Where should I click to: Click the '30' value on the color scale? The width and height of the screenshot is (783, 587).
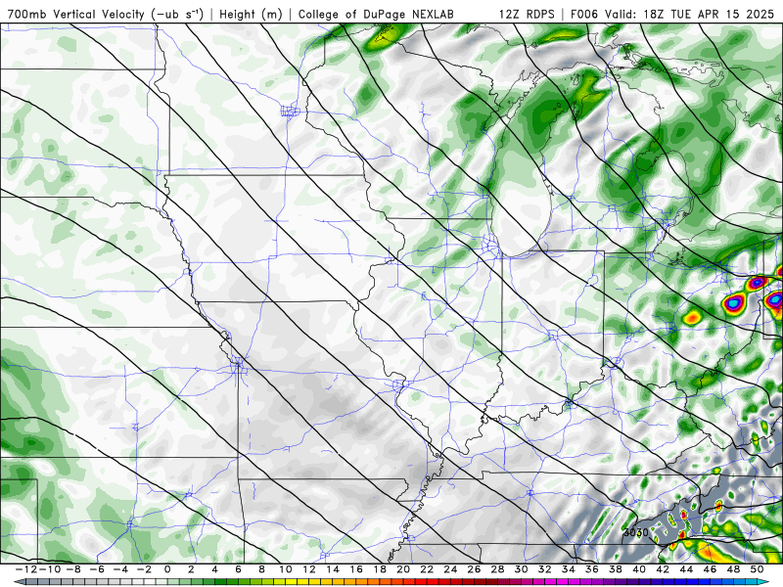521,569
